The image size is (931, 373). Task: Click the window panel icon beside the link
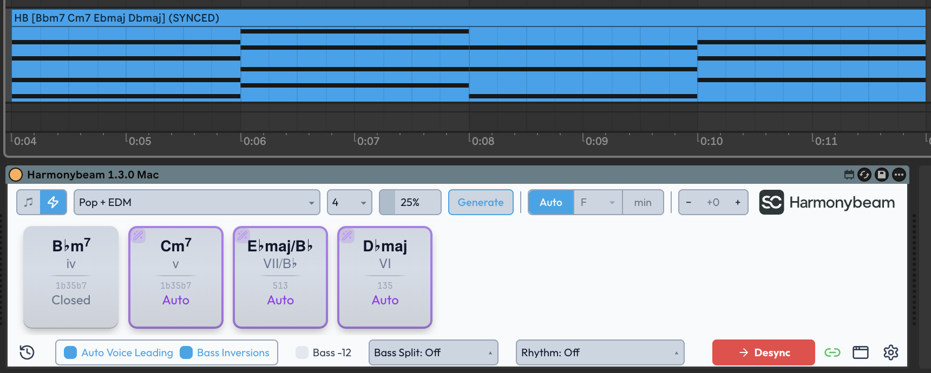[x=861, y=352]
